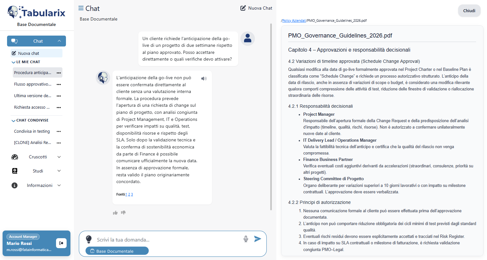Send the message with arrow icon
Image resolution: width=487 pixels, height=260 pixels.
click(257, 239)
